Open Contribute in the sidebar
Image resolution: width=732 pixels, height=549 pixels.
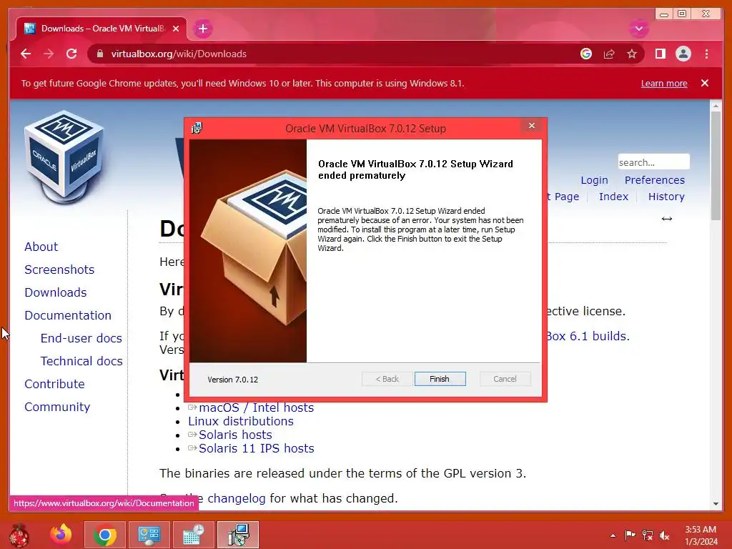point(54,384)
